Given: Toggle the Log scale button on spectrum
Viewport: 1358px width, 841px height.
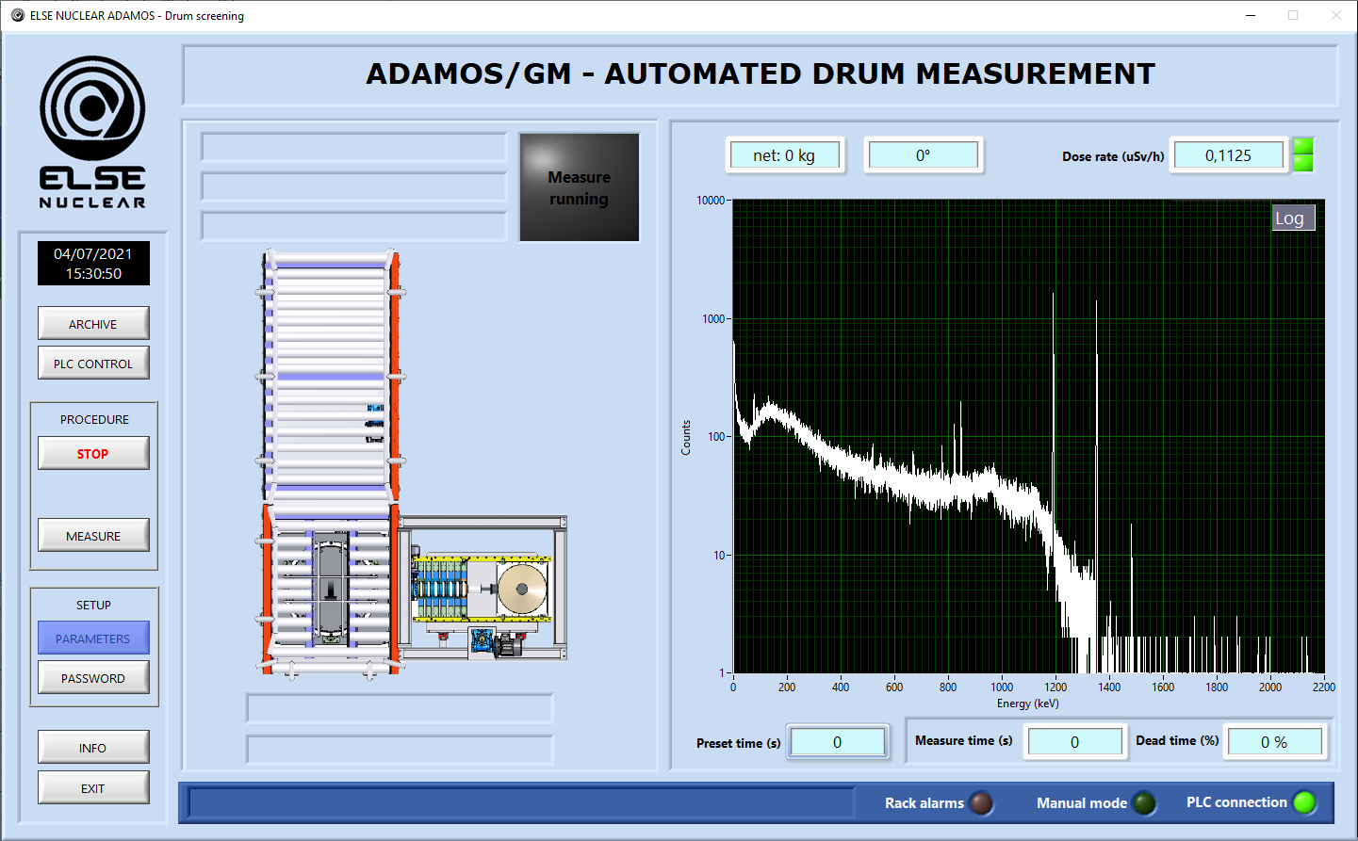Looking at the screenshot, I should (1292, 218).
